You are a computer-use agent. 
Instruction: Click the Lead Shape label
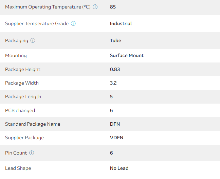point(18,168)
